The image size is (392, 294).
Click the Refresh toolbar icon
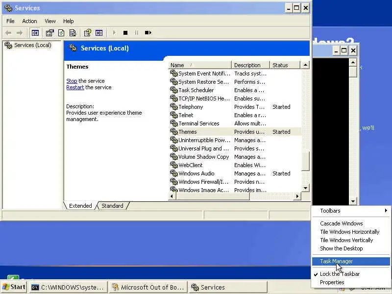(61, 33)
